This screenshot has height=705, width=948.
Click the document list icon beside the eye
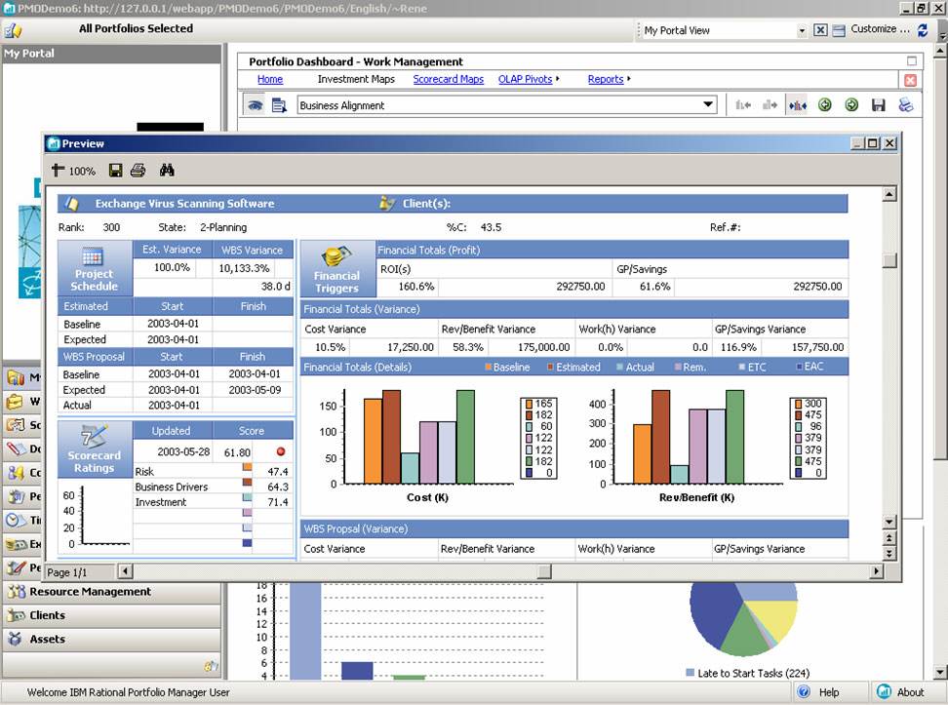pos(279,105)
